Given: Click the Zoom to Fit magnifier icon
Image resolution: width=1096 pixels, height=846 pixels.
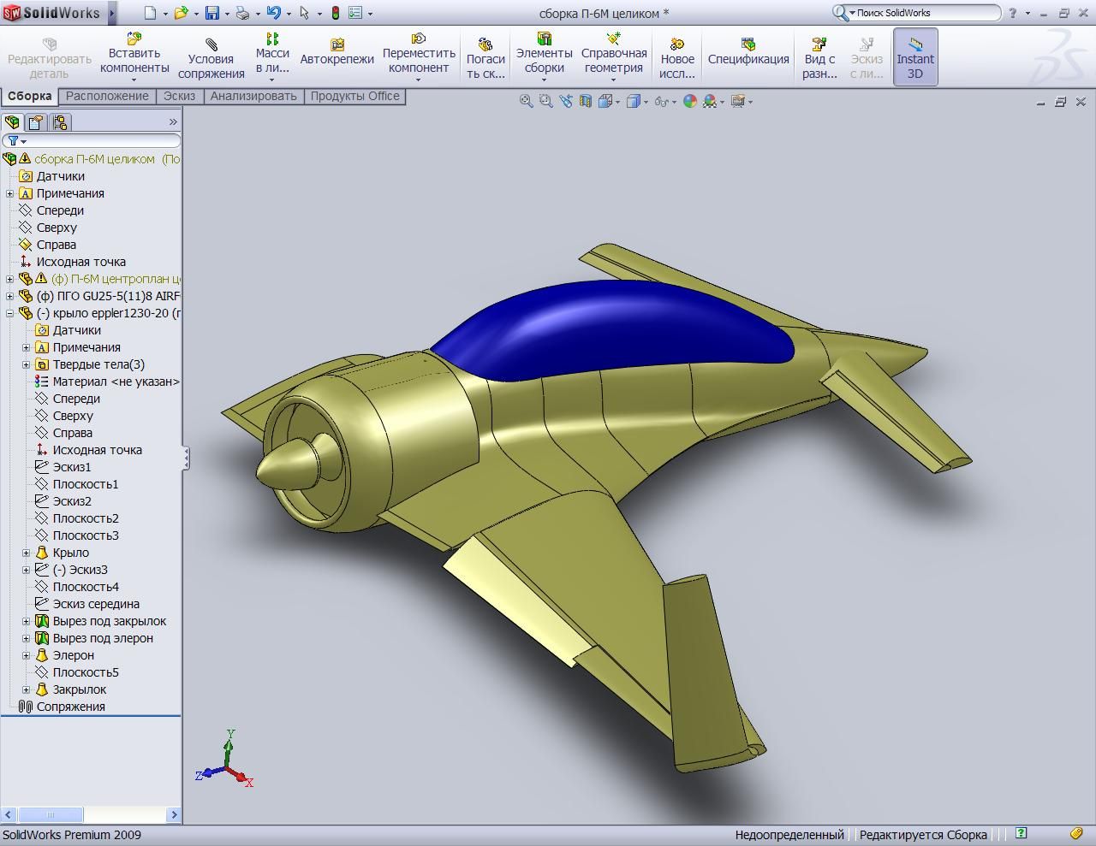Looking at the screenshot, I should 526,101.
